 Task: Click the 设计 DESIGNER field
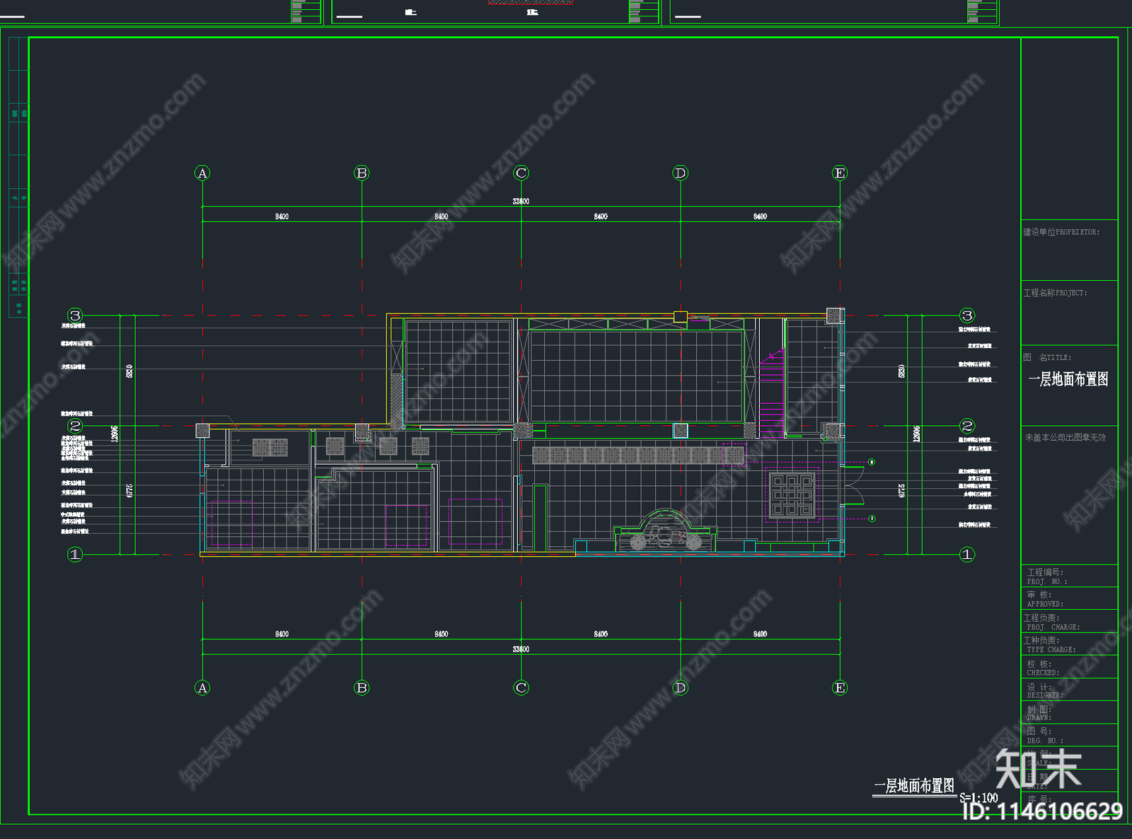click(x=1069, y=690)
